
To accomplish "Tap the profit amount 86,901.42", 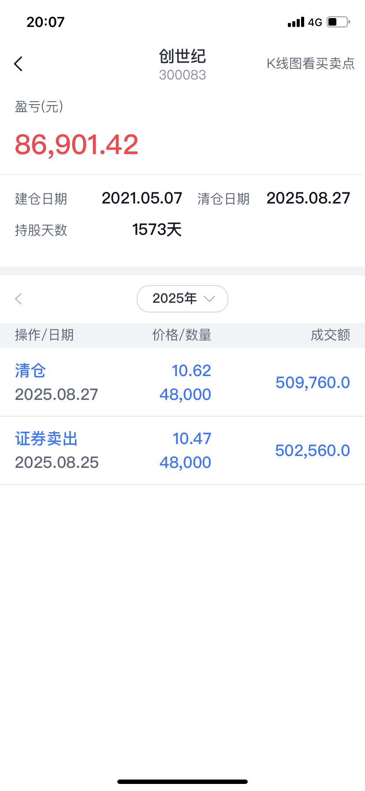I will (77, 144).
